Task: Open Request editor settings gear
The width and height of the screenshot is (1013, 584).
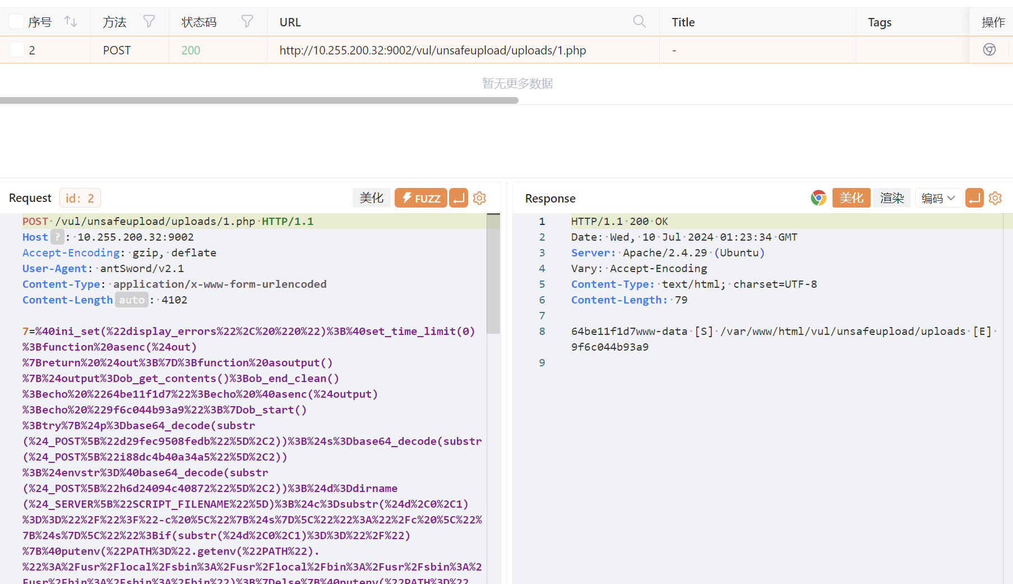Action: click(x=479, y=198)
